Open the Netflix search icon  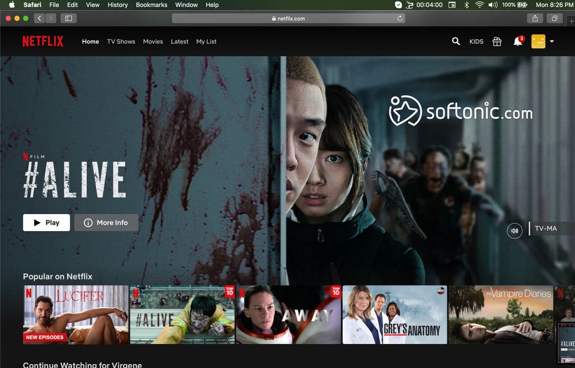[x=455, y=41]
